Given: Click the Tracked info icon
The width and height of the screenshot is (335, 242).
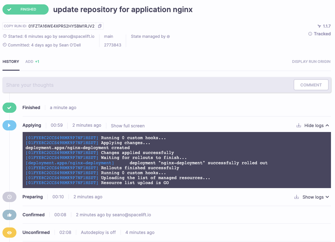Looking at the screenshot, I should coord(310,34).
